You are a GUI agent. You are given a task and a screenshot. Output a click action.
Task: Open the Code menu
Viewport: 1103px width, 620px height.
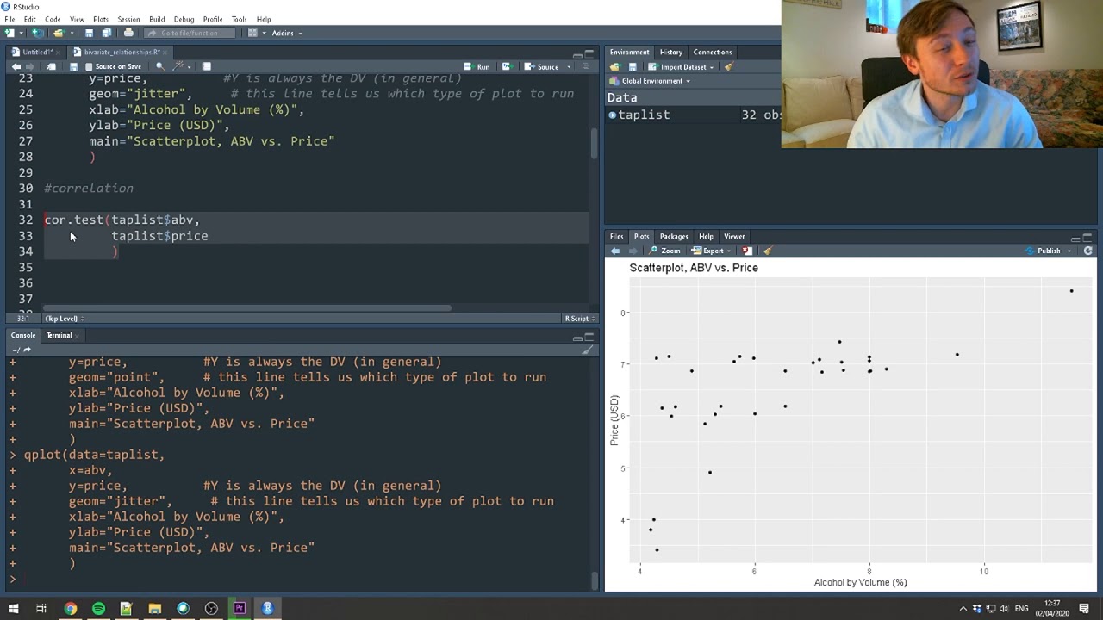pyautogui.click(x=53, y=19)
